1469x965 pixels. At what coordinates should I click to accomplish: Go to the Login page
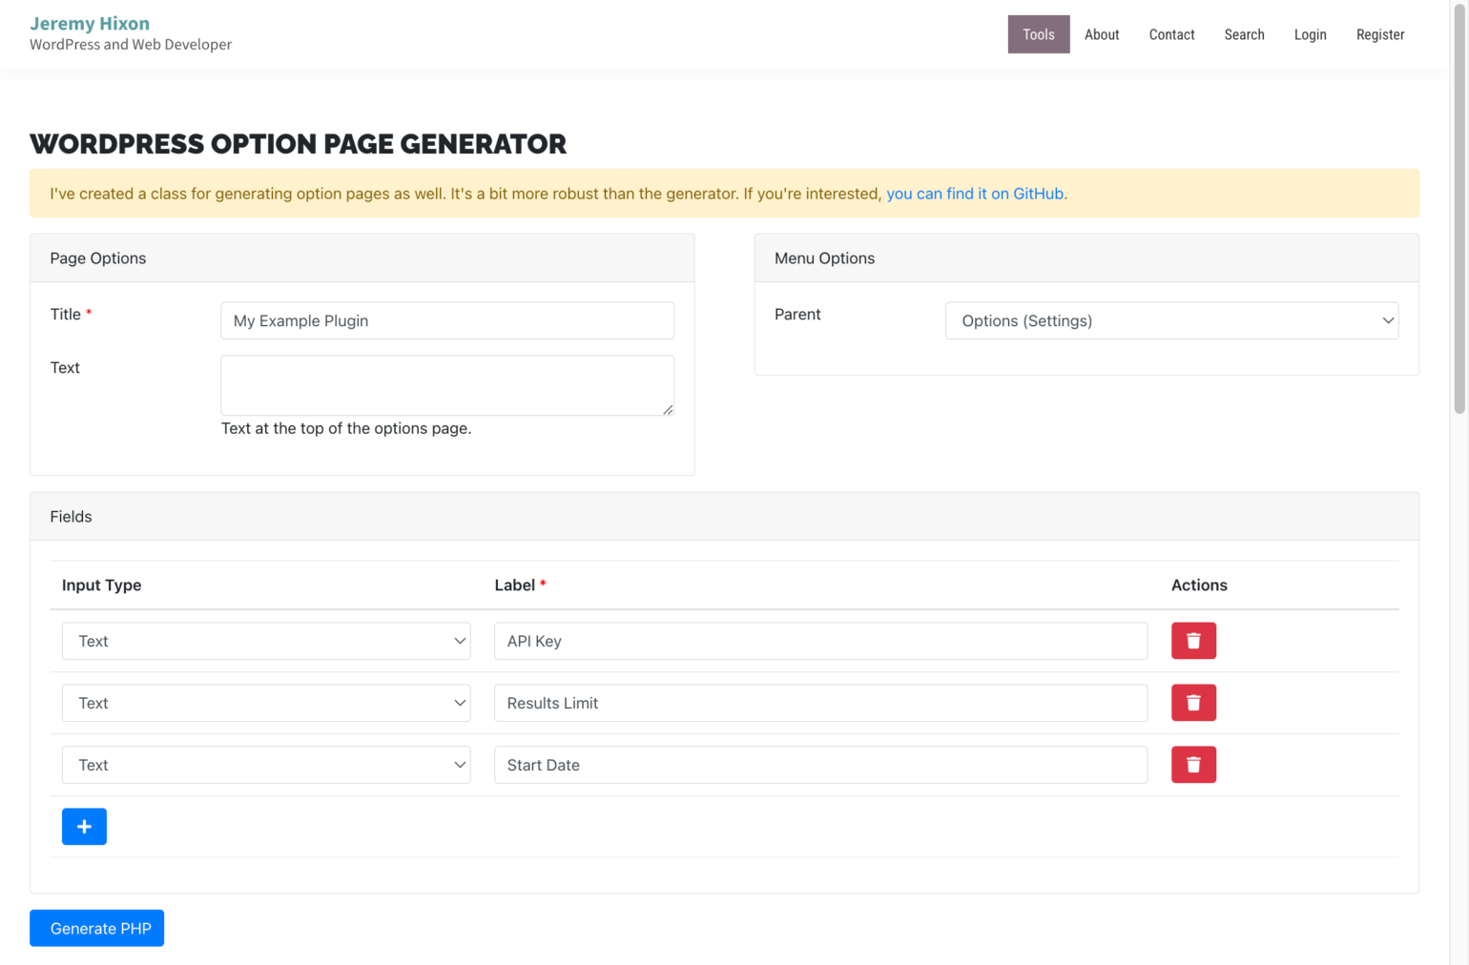(1310, 33)
